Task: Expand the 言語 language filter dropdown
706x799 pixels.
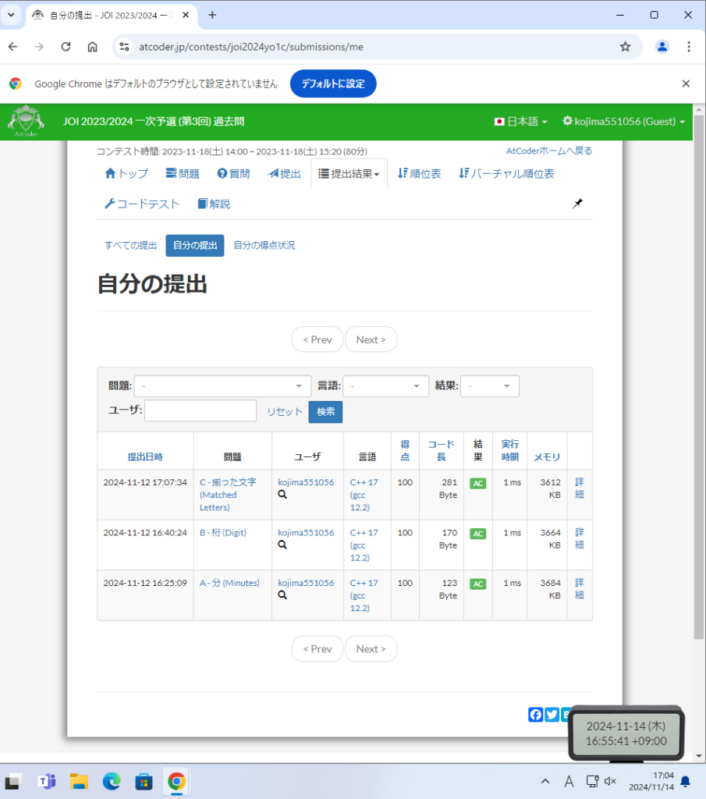Action: (385, 386)
